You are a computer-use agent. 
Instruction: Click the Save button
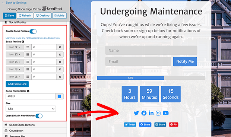[x=9, y=16]
